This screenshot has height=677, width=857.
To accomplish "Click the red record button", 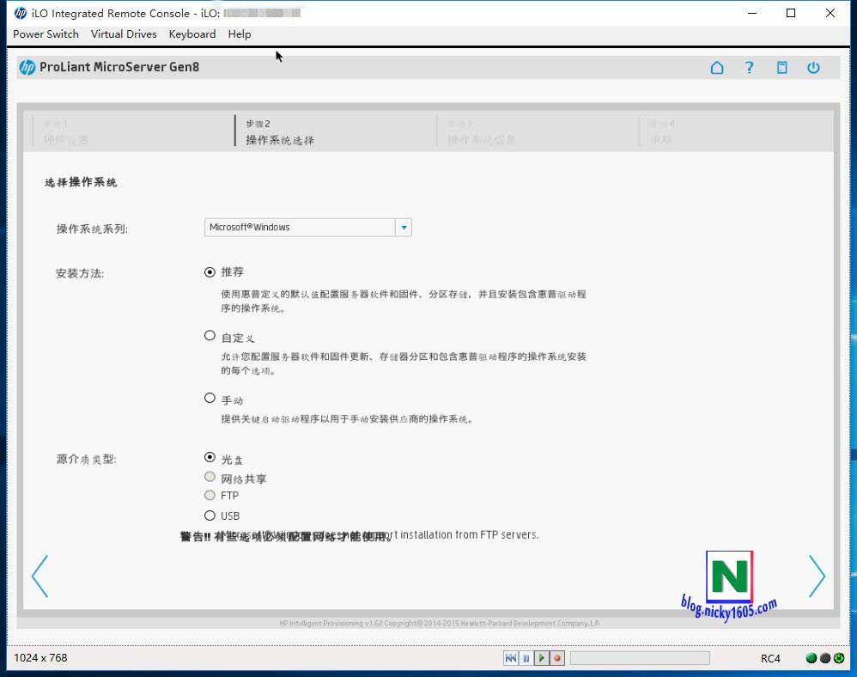I will (x=557, y=658).
